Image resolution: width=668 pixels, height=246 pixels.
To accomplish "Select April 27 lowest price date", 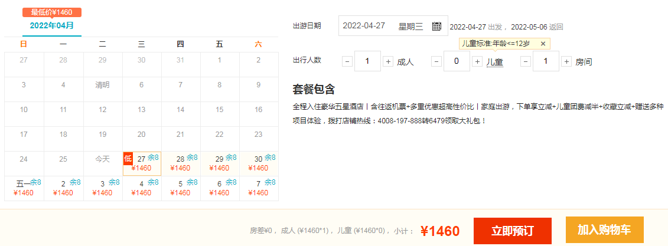I will tap(142, 163).
